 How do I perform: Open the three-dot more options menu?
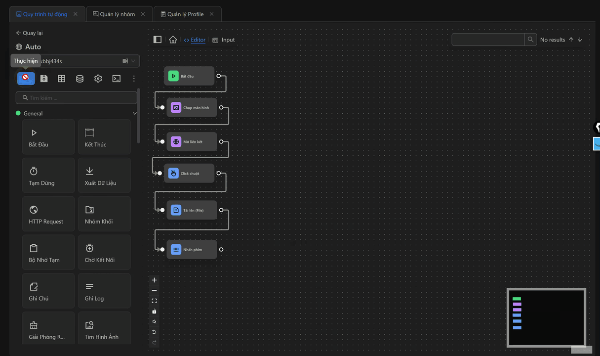coord(134,79)
